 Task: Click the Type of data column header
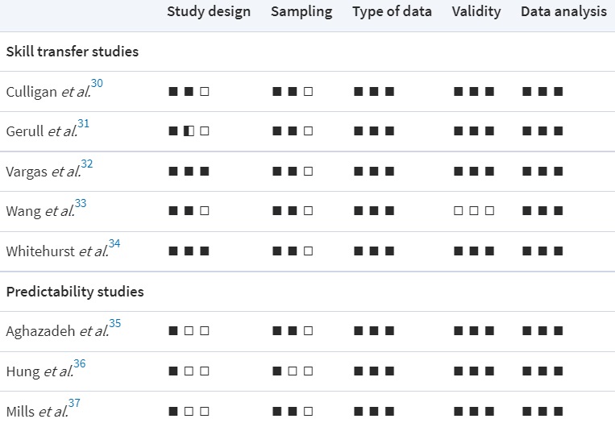[x=392, y=11]
